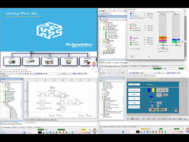The width and height of the screenshot is (189, 142).
Task: Collapse Variables & FB instances in Memory Usage window tree
Action: click(x=100, y=30)
